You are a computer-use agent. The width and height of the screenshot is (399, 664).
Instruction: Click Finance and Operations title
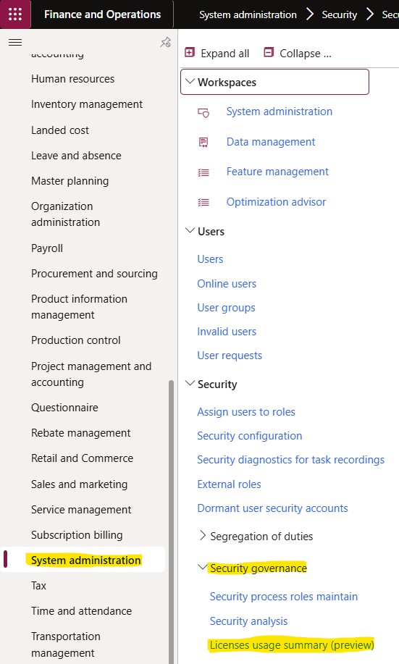[103, 14]
